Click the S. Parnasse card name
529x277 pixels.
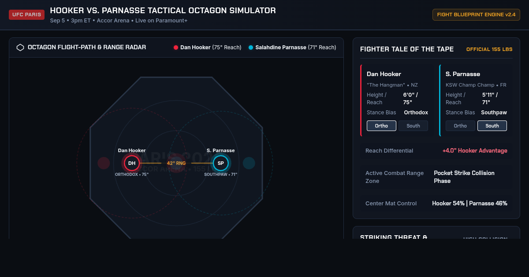(463, 74)
